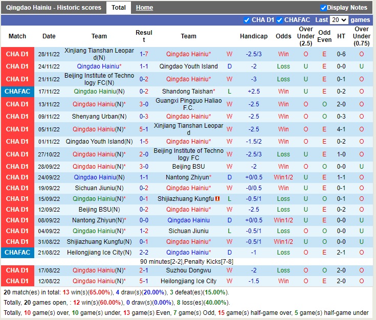This screenshot has width=376, height=320.
Task: Open the Last games count dropdown
Action: point(339,20)
